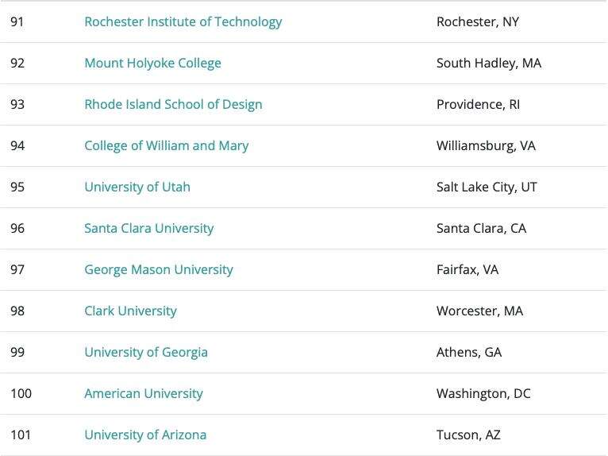Click the American University link

click(144, 394)
